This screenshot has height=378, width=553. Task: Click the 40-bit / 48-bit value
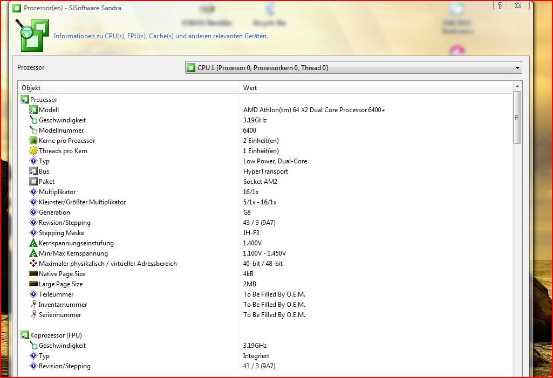click(263, 263)
